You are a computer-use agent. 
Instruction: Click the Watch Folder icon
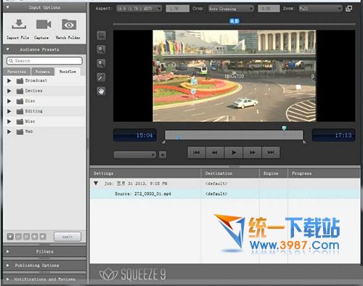pos(69,25)
